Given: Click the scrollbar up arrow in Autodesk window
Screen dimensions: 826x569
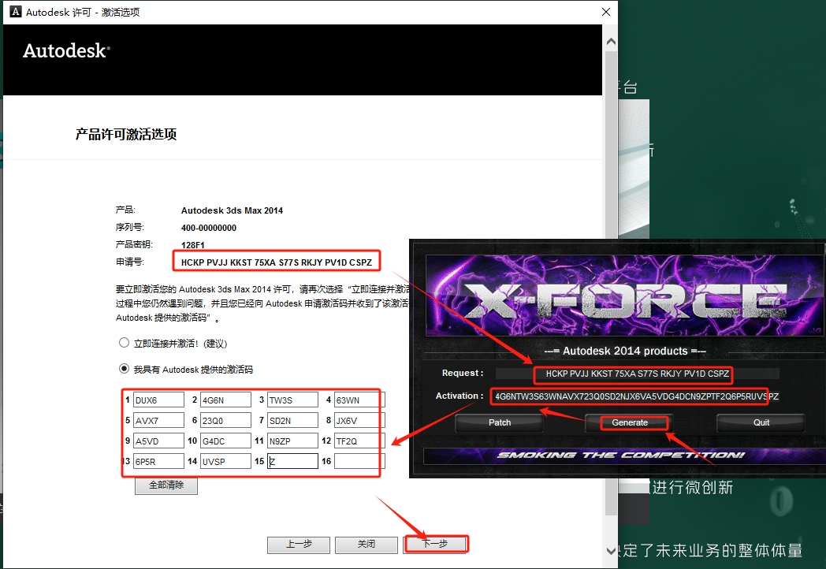Looking at the screenshot, I should [x=611, y=41].
